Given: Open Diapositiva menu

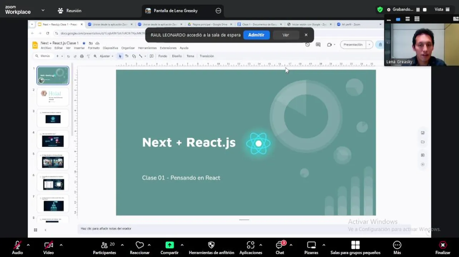Looking at the screenshot, I should tap(110, 48).
